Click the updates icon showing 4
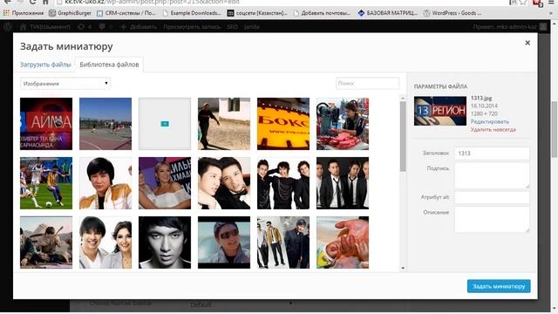558x314 pixels. (85, 27)
